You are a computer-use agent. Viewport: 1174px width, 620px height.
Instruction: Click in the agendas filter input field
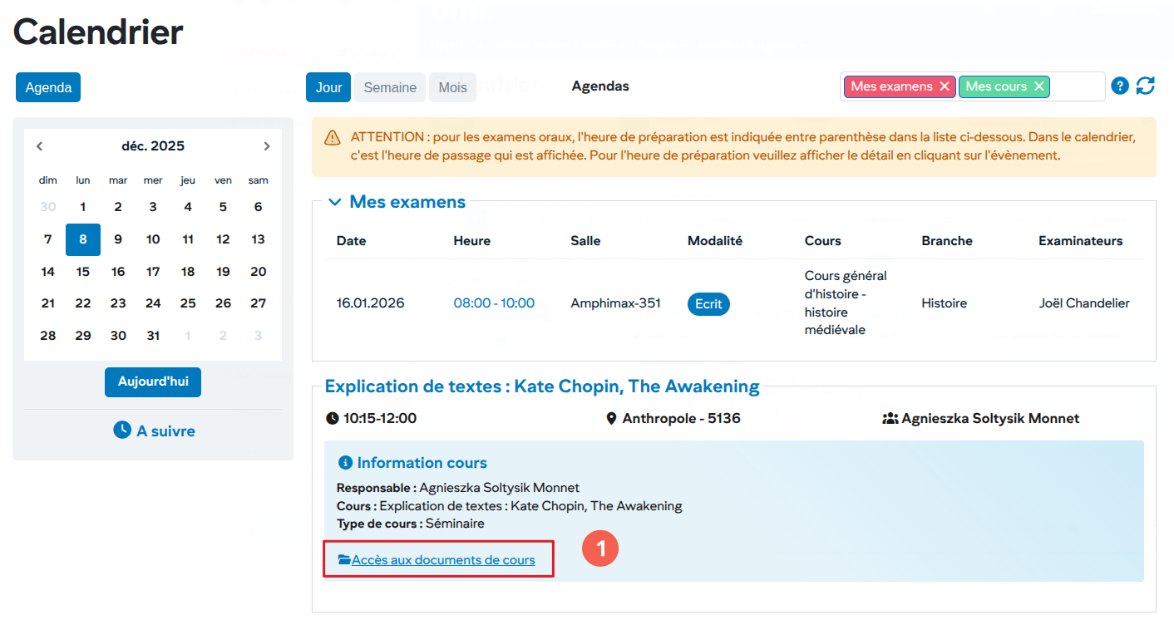click(1077, 86)
